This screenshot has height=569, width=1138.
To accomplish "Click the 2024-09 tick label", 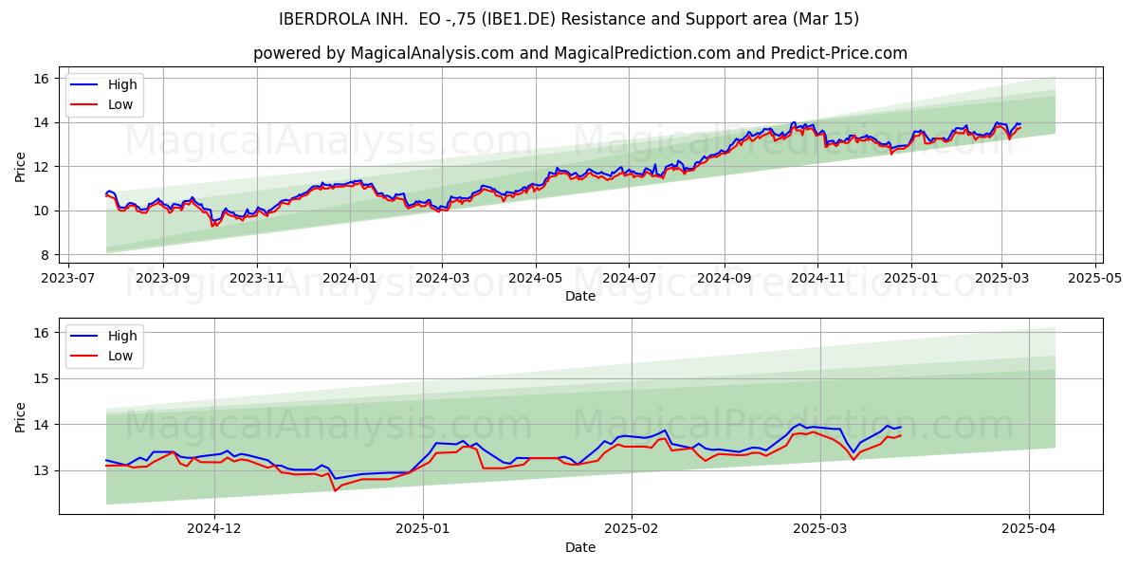I will point(725,280).
